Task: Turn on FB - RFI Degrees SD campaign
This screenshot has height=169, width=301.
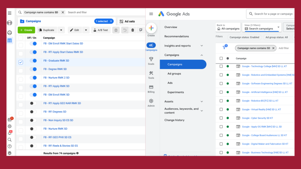Action: pos(33,112)
